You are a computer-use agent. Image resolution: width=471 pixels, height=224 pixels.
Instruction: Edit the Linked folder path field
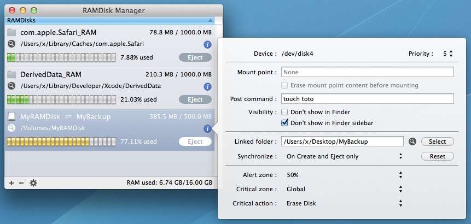tap(342, 142)
